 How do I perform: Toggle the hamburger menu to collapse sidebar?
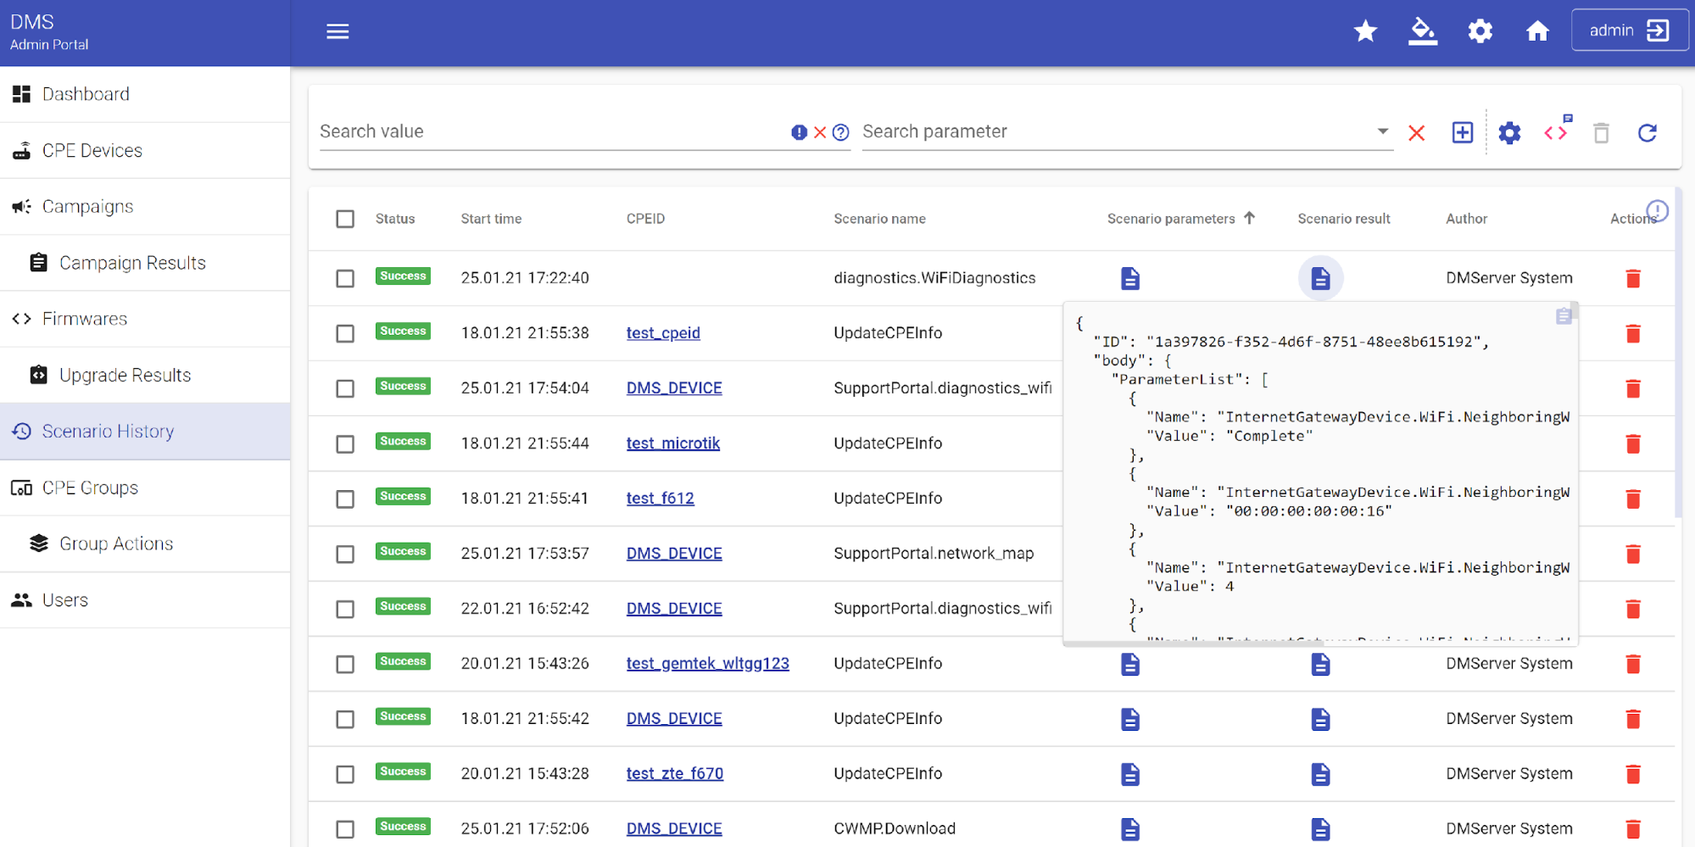[337, 31]
